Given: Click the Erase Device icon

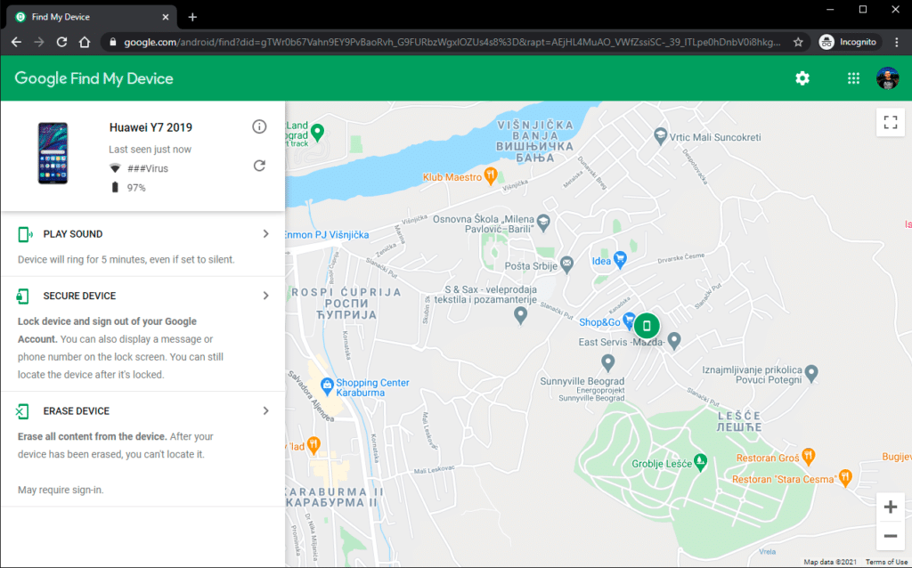Looking at the screenshot, I should click(22, 411).
